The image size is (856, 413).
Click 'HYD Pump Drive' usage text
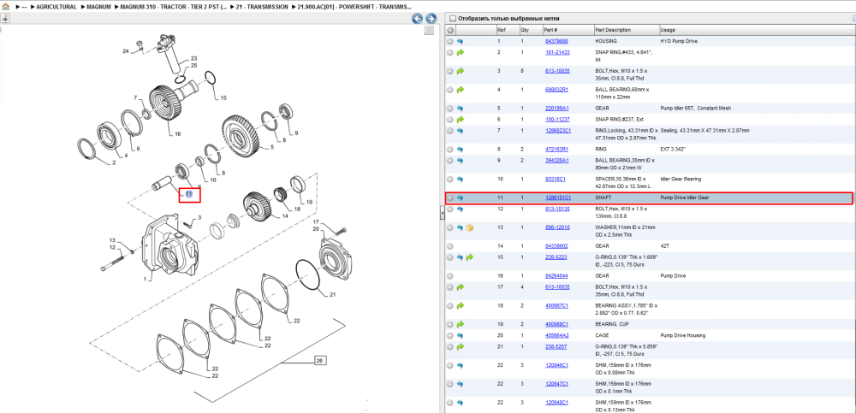tap(679, 41)
